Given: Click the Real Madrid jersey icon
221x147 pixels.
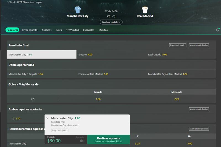Looking at the screenshot, I should pos(145,10).
